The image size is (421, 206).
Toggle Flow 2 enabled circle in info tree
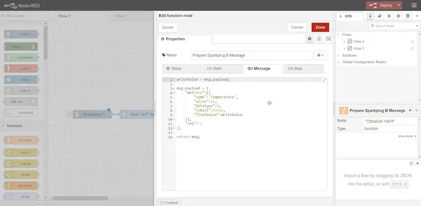[413, 42]
